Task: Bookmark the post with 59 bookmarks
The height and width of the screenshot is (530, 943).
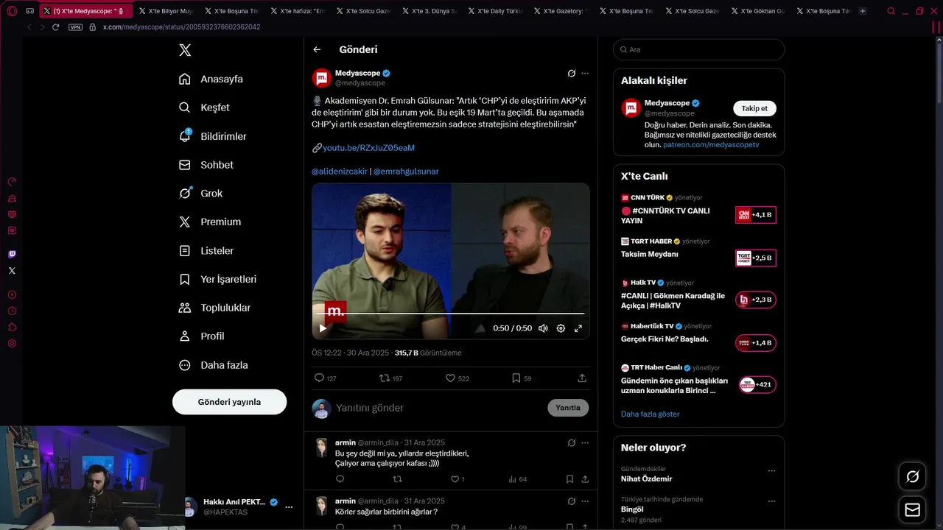Action: [x=522, y=378]
